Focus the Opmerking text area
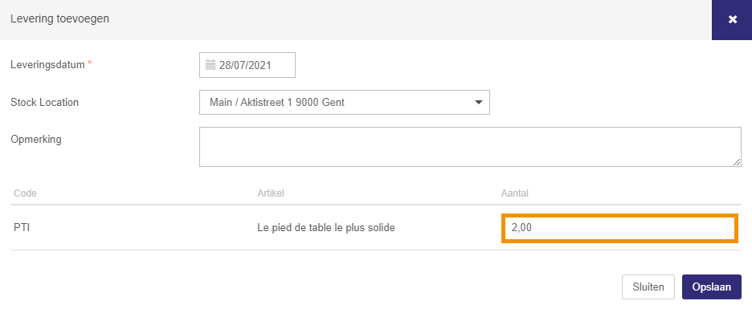Viewport: 752px width, 309px height. click(x=471, y=147)
